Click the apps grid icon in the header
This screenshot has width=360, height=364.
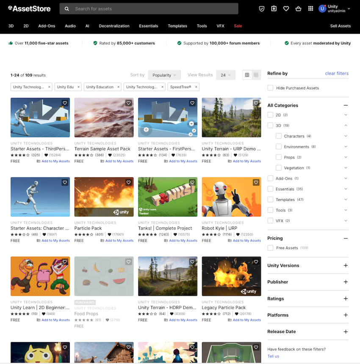(x=310, y=8)
